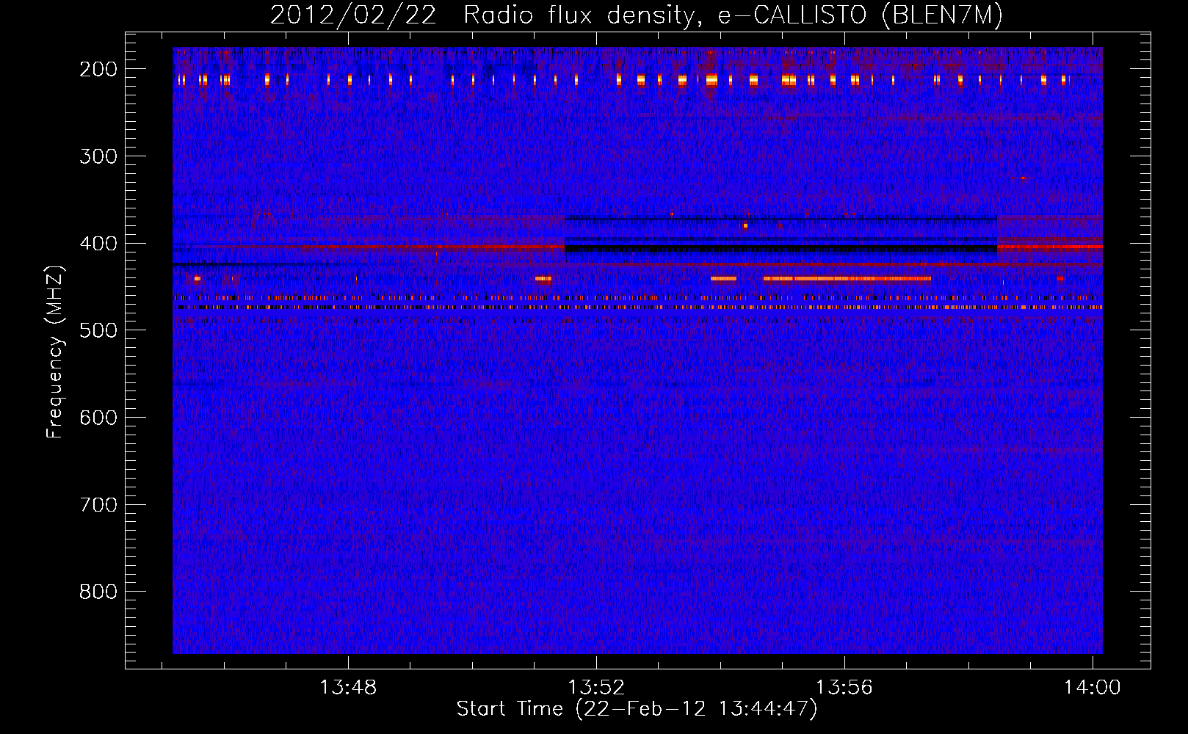Click the 600 frequency tick label
Viewport: 1188px width, 734px height.
pos(98,418)
